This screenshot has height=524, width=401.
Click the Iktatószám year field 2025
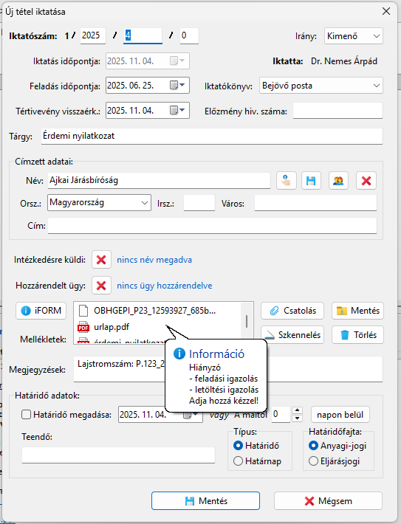click(x=93, y=35)
